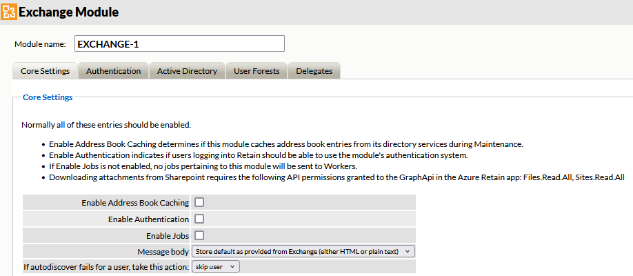Image resolution: width=633 pixels, height=276 pixels.
Task: Click the orange Exchange Module icon
Action: tap(8, 11)
